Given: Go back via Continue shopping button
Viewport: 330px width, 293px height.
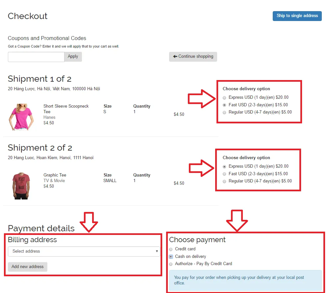Looking at the screenshot, I should coord(193,56).
